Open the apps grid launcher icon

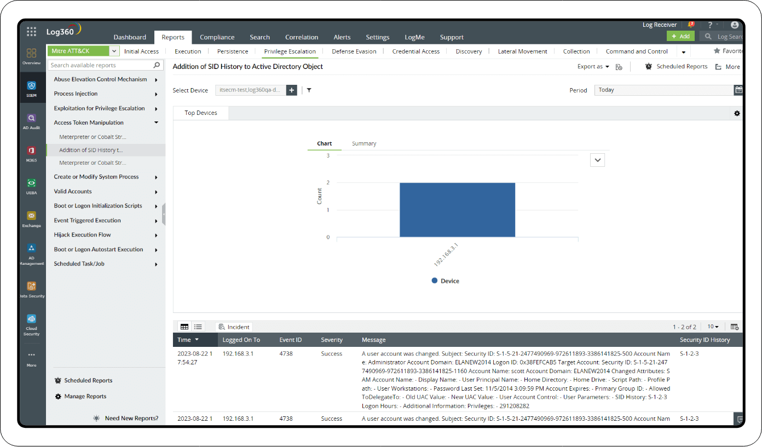(32, 32)
